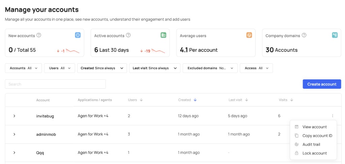The width and height of the screenshot is (345, 164).
Task: Select Audit trail from the menu
Action: 313,145
